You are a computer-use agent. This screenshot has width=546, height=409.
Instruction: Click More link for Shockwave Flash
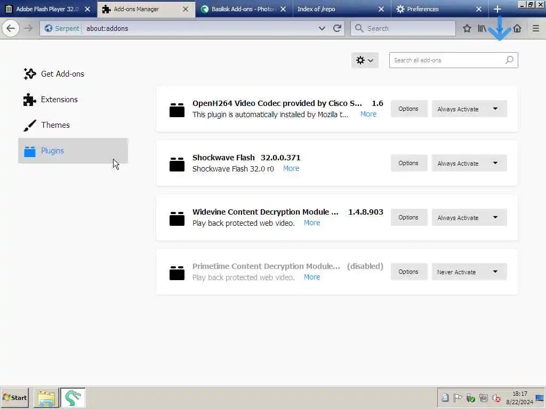point(291,168)
